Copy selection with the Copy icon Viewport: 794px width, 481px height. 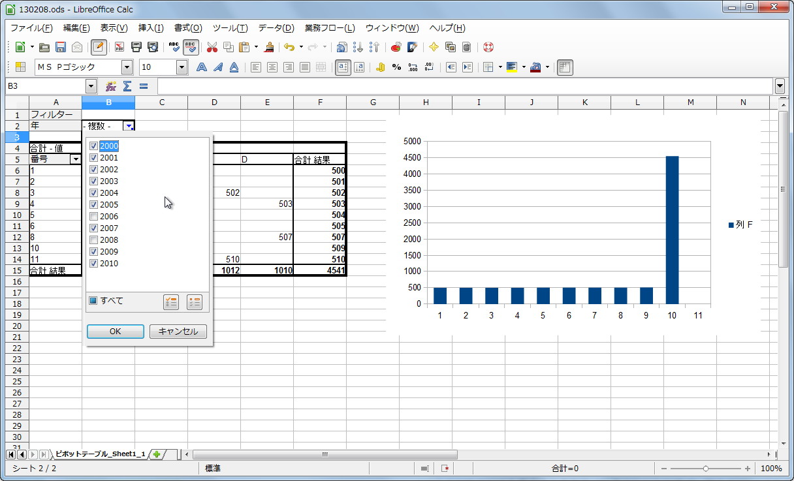(x=228, y=47)
